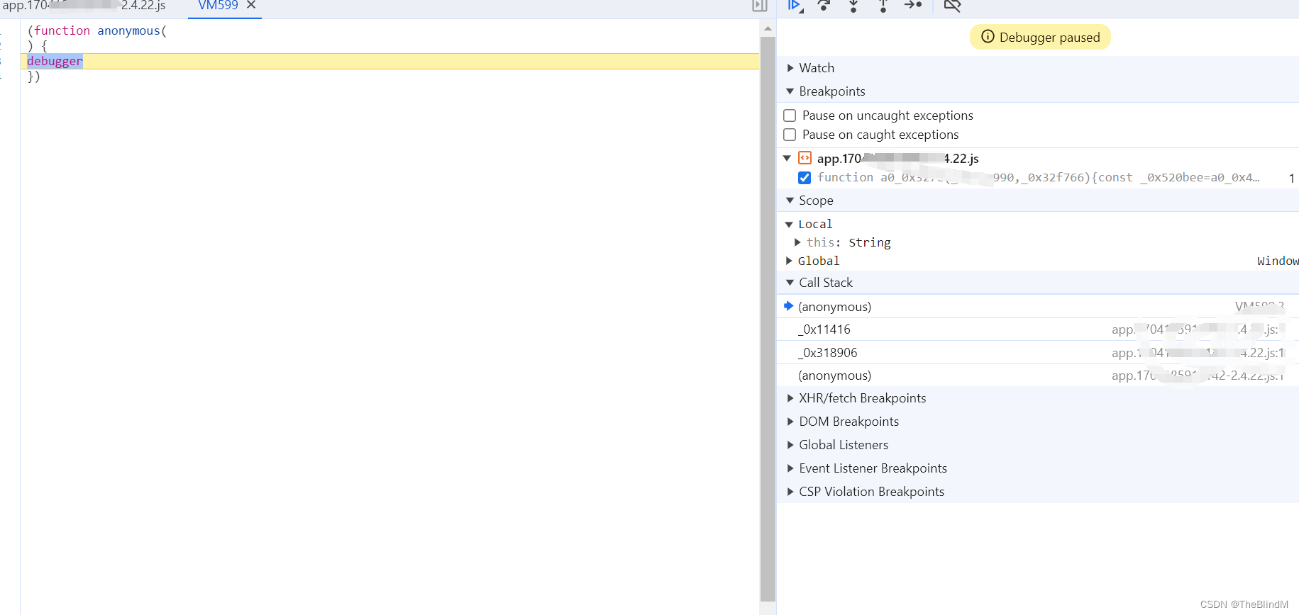Expand DOM Breakpoints section
The width and height of the screenshot is (1299, 615).
tap(790, 422)
